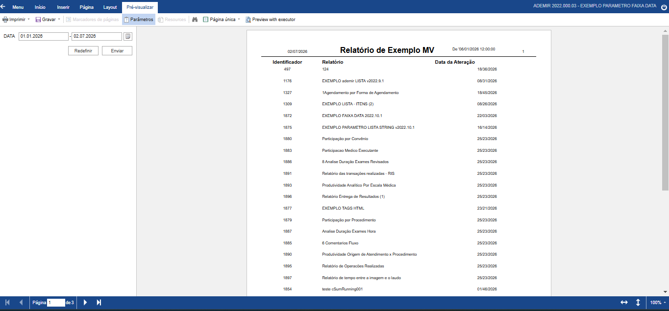Click the Imprimir printer icon

pyautogui.click(x=5, y=20)
